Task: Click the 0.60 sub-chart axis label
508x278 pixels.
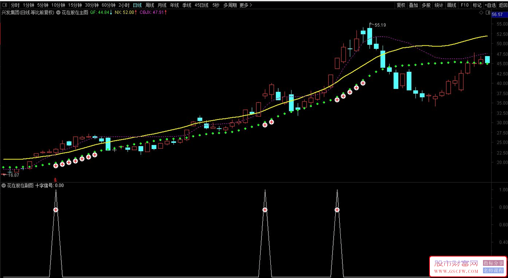Action: coord(503,225)
